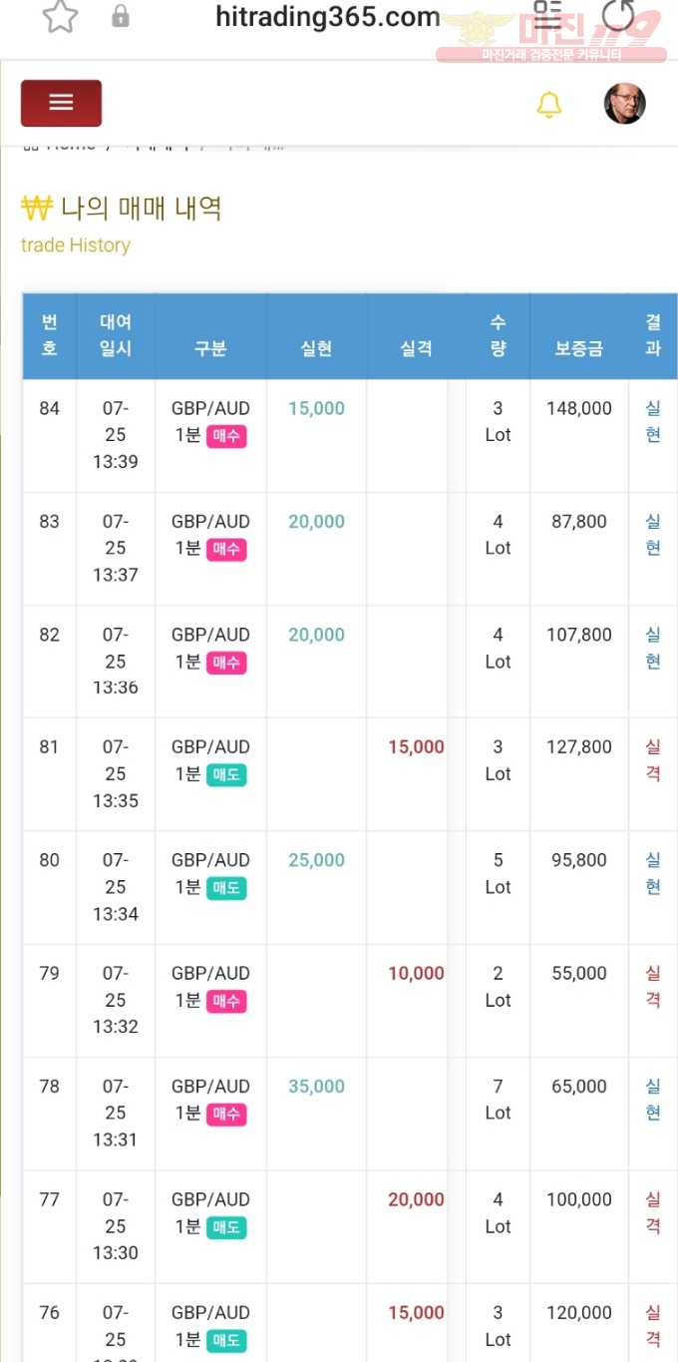
Task: Select the 20,000 realized amount in row 83
Action: coord(316,522)
